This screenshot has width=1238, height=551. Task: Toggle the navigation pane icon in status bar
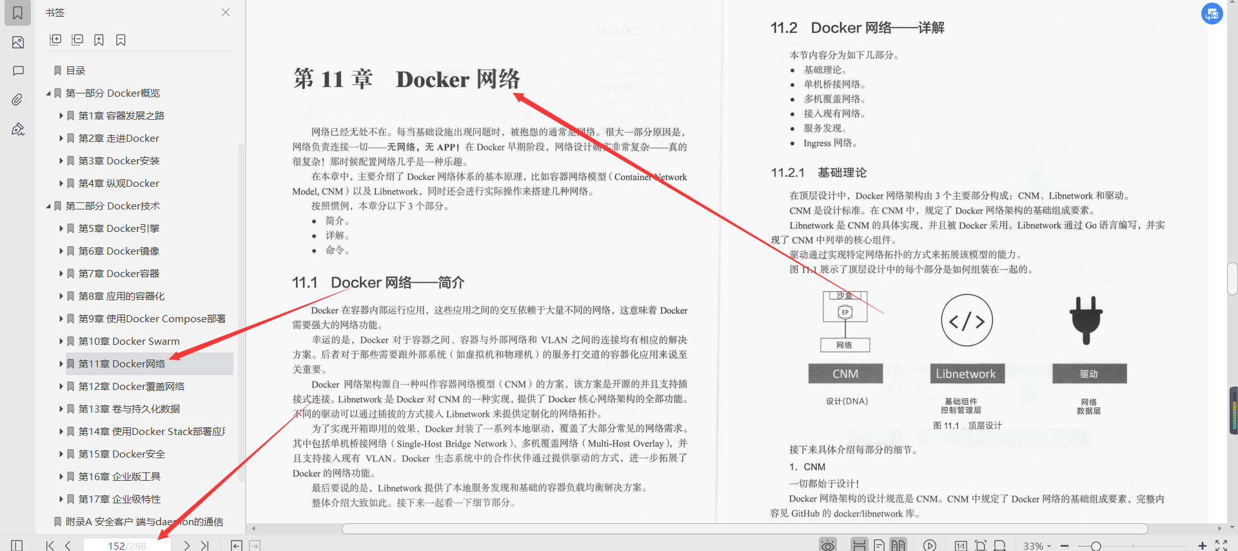point(17,545)
